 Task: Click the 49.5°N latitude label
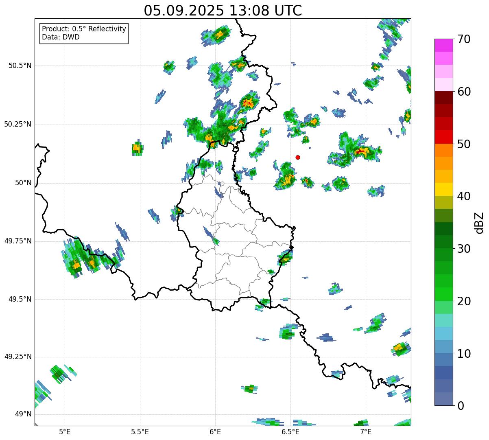pos(20,299)
